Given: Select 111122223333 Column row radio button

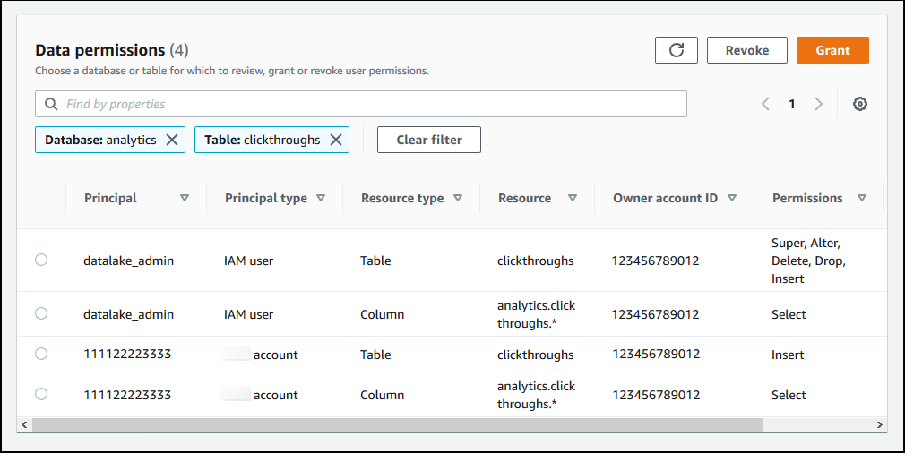Looking at the screenshot, I should [41, 394].
